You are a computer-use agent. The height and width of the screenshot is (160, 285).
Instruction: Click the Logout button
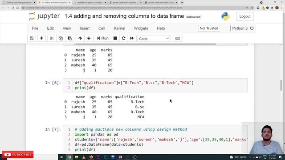245,16
